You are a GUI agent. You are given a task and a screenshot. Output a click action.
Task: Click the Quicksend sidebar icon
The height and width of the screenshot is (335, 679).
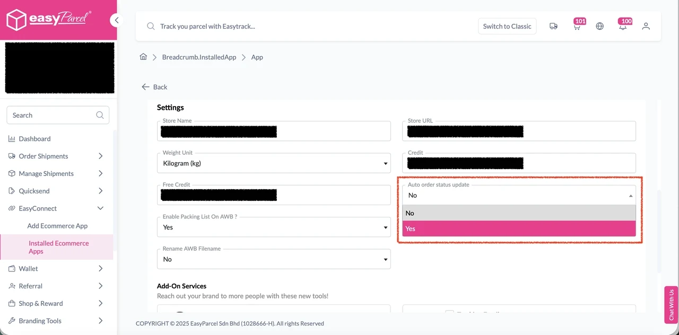[12, 191]
